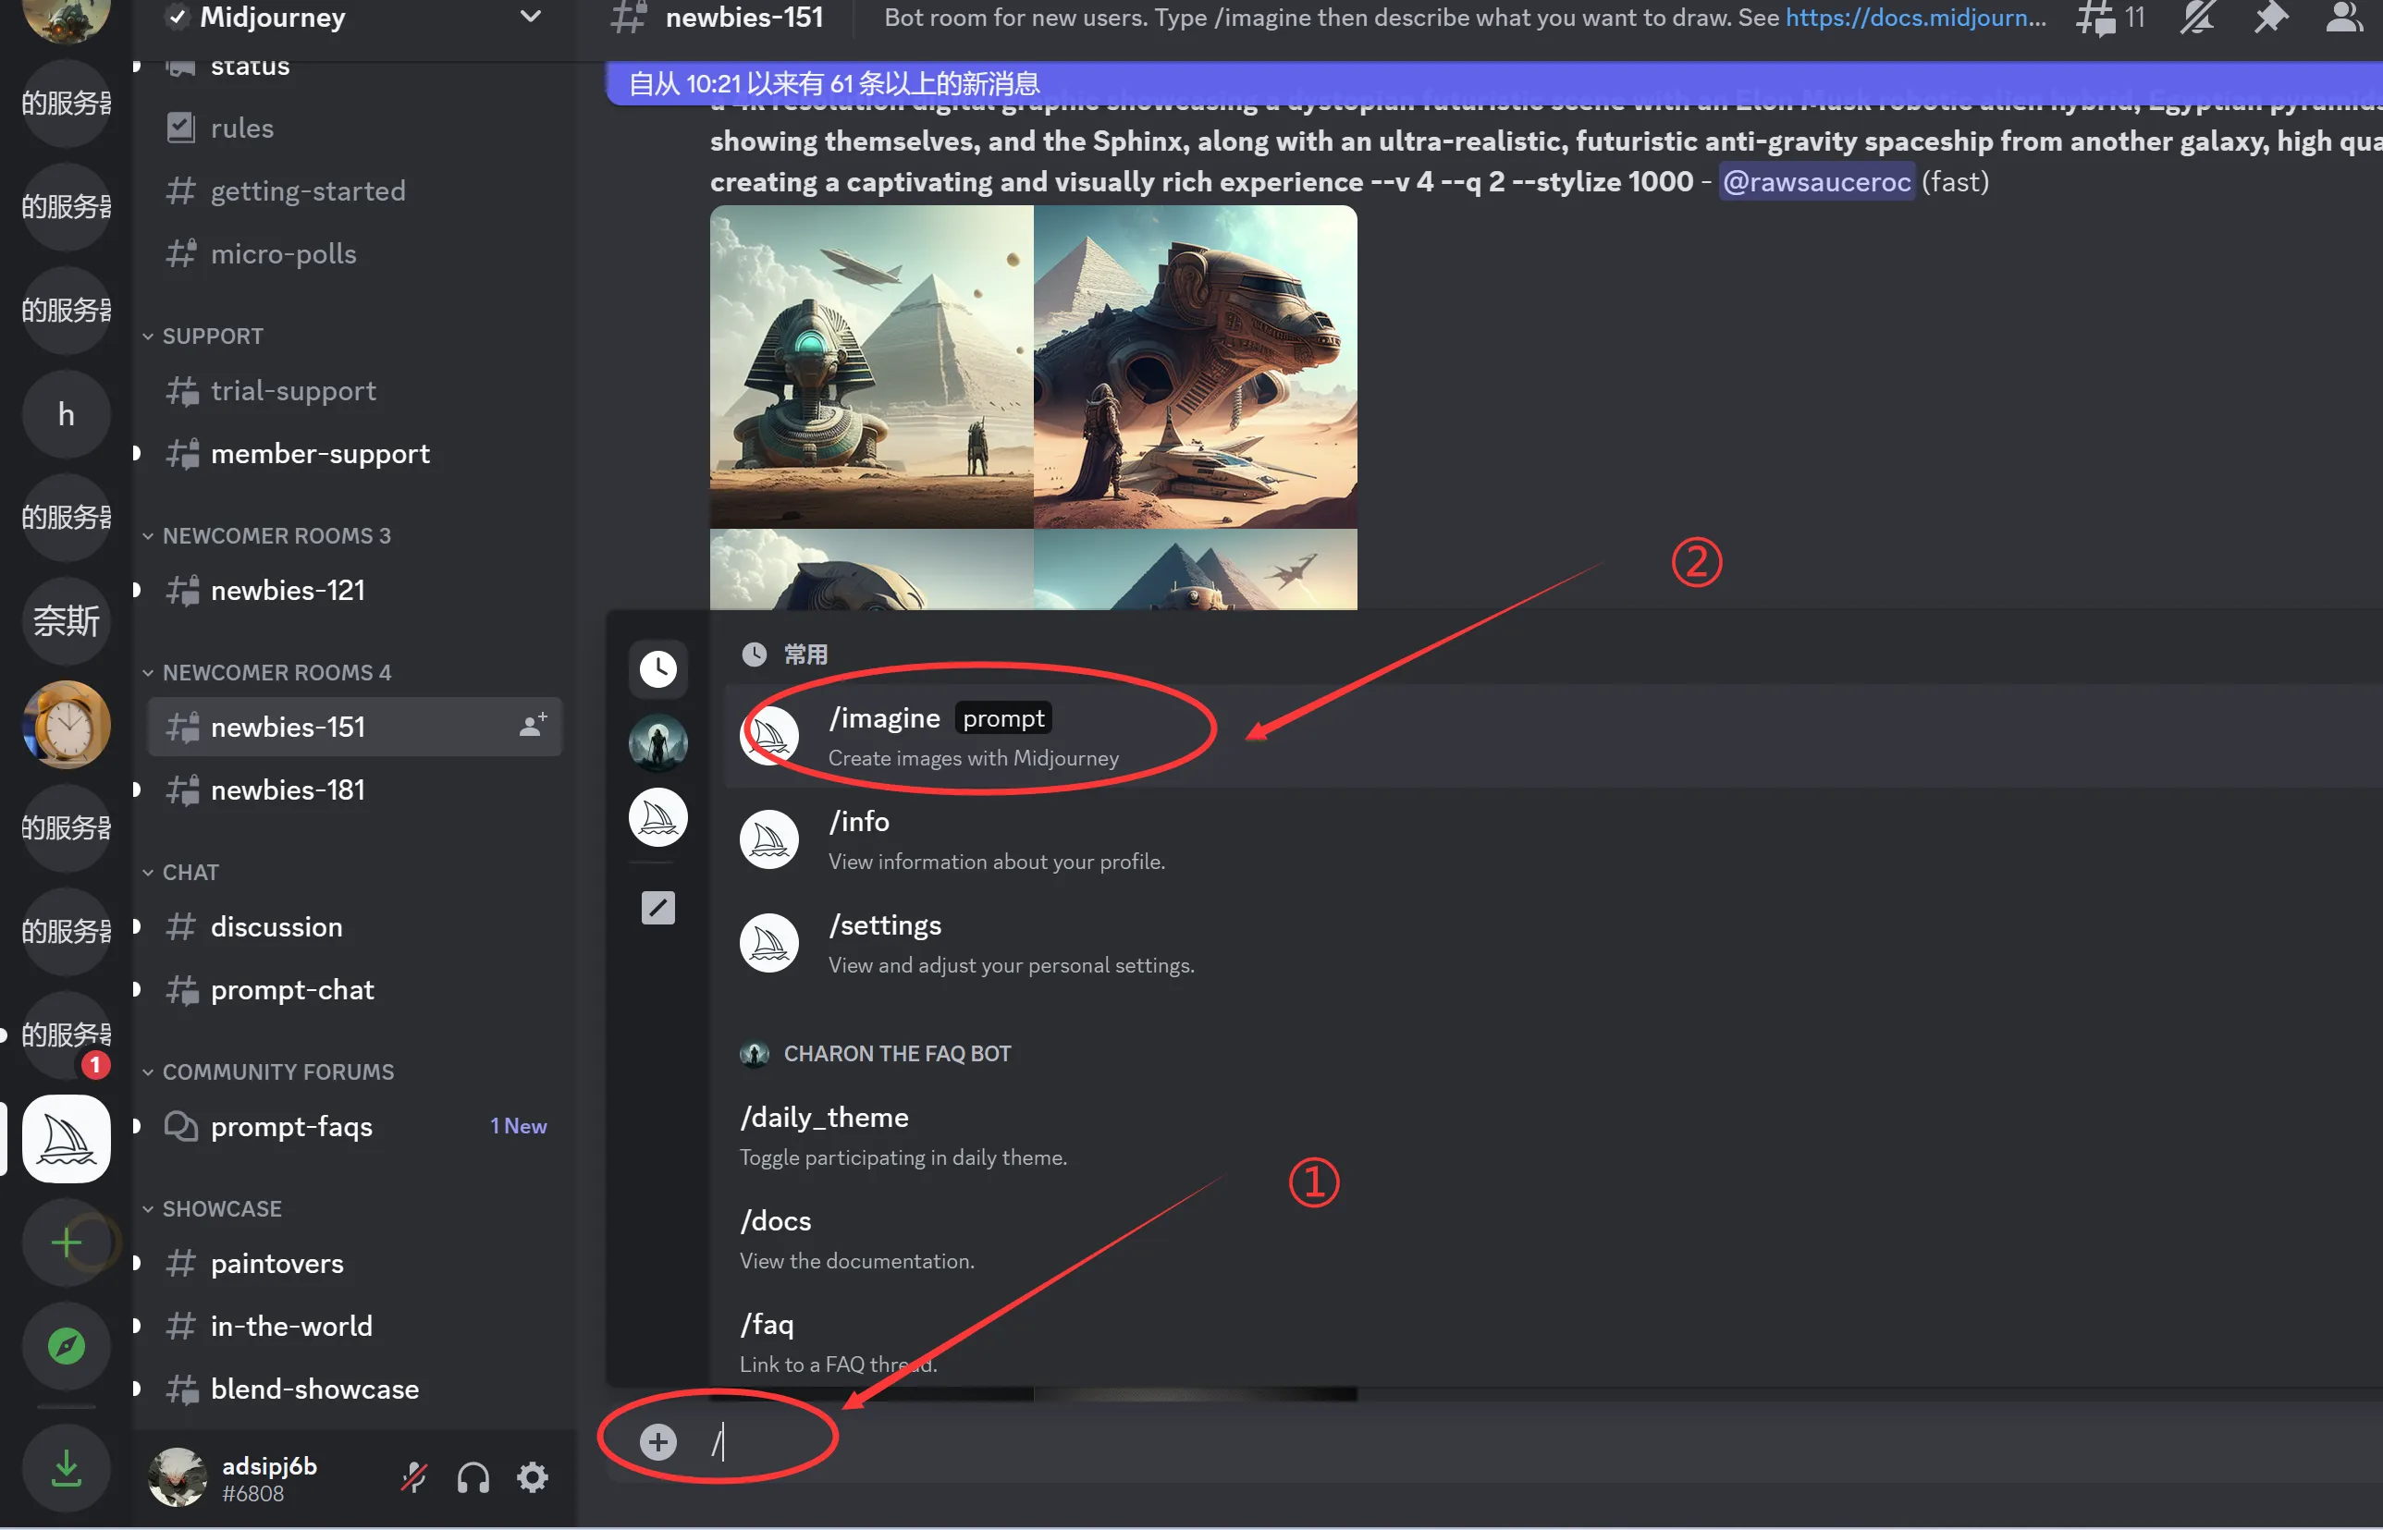Click the new messages banner since 10:21
Viewport: 2383px width, 1530px height.
click(x=835, y=83)
